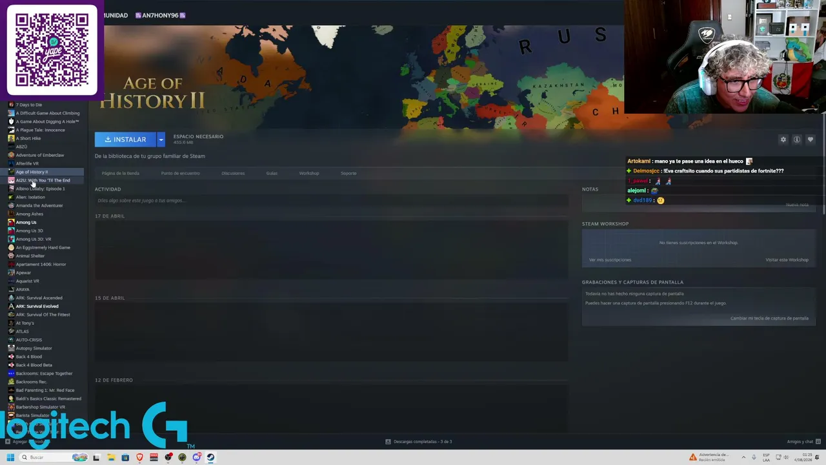Select A Short Hike in library

tap(28, 138)
